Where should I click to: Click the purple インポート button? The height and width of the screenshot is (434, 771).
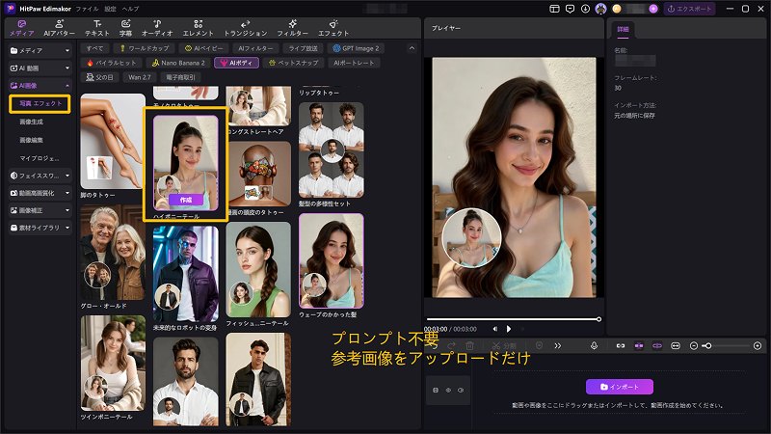coord(620,387)
